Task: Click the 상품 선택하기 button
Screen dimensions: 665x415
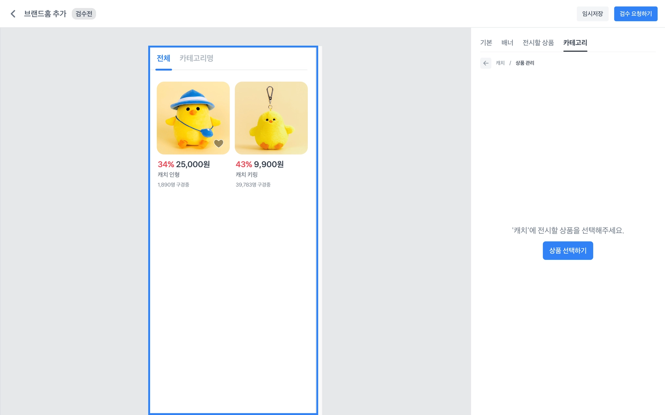Action: pos(568,250)
